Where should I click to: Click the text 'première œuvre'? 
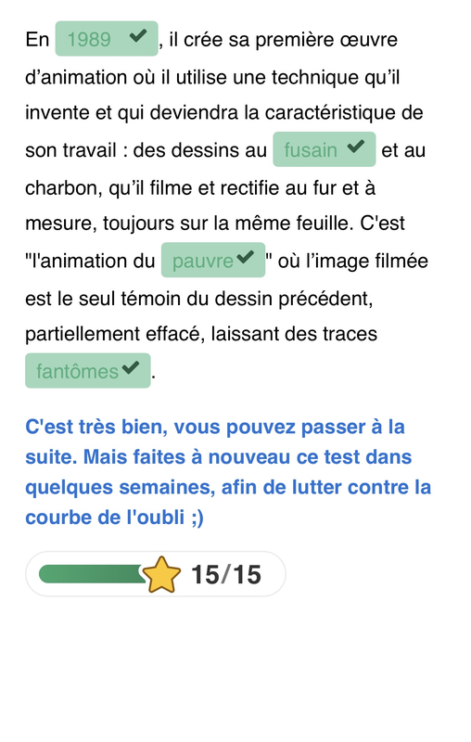click(x=326, y=40)
